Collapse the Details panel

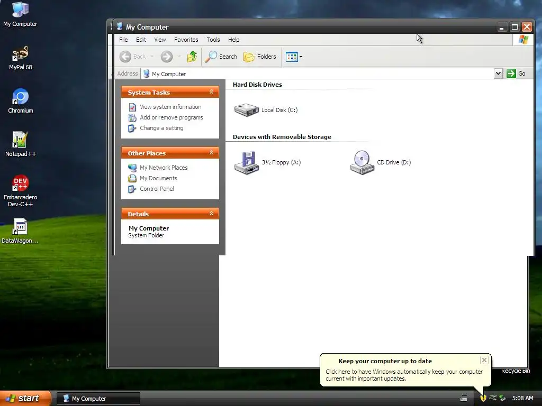click(211, 214)
